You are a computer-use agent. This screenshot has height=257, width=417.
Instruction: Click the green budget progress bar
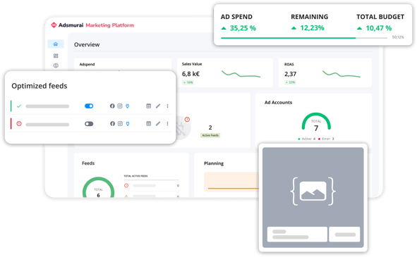pyautogui.click(x=289, y=38)
